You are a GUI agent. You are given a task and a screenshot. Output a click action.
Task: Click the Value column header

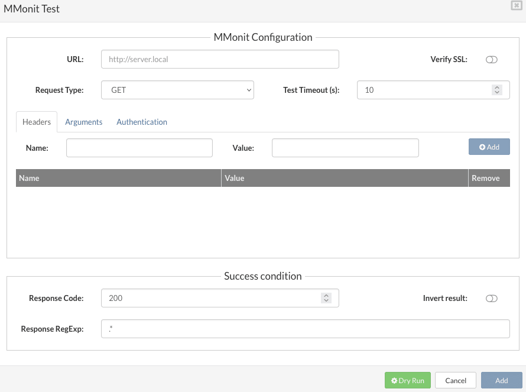345,178
